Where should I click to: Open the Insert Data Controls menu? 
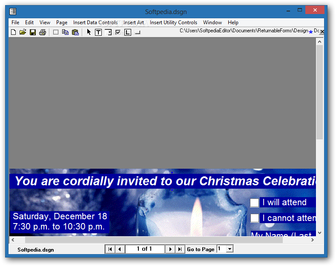click(95, 23)
